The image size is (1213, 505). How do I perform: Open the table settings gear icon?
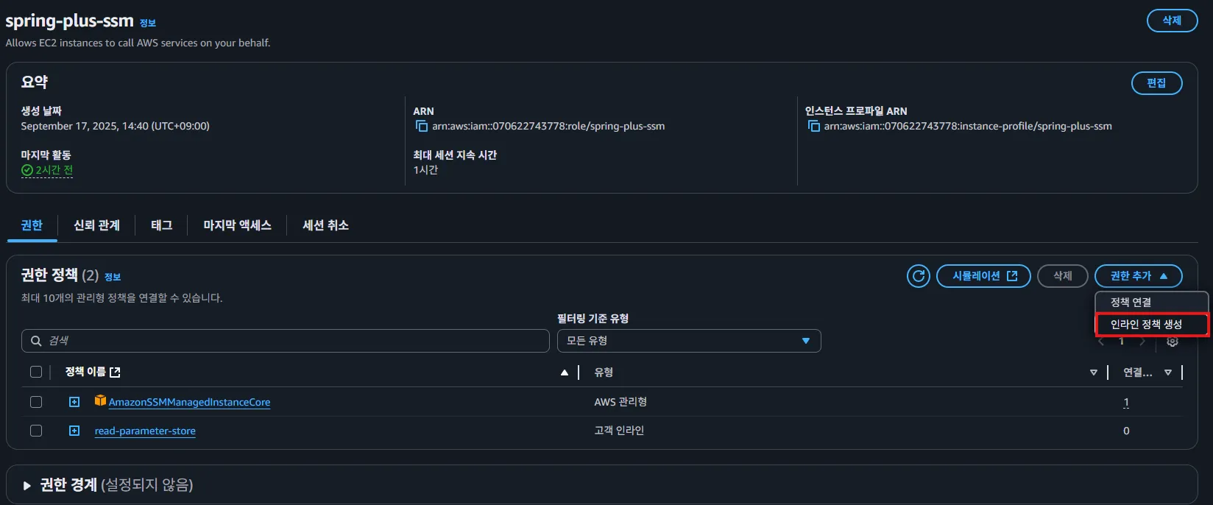click(1173, 342)
